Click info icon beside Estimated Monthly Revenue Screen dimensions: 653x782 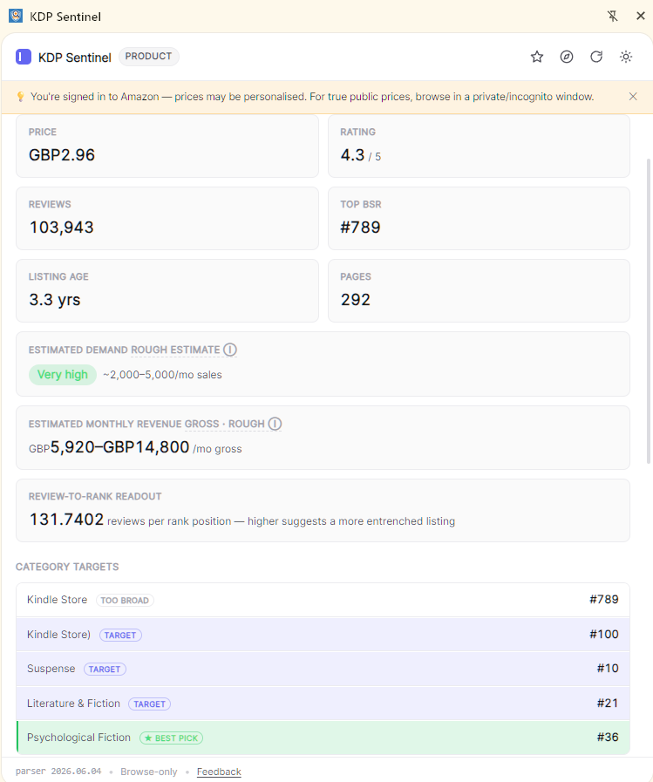coord(275,424)
